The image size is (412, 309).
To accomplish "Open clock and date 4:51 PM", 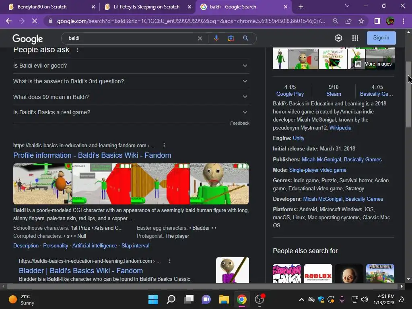I will point(384,299).
